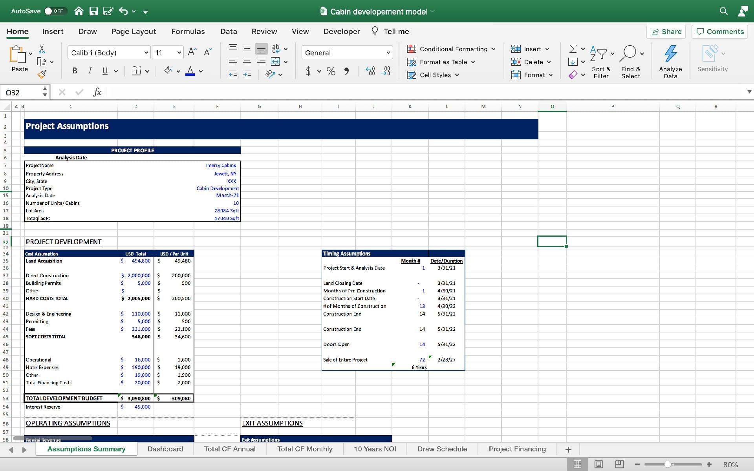Image resolution: width=754 pixels, height=471 pixels.
Task: Click Increase Decimal icon
Action: point(370,71)
